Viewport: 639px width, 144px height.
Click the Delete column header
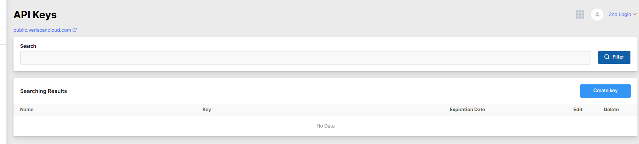coord(611,110)
